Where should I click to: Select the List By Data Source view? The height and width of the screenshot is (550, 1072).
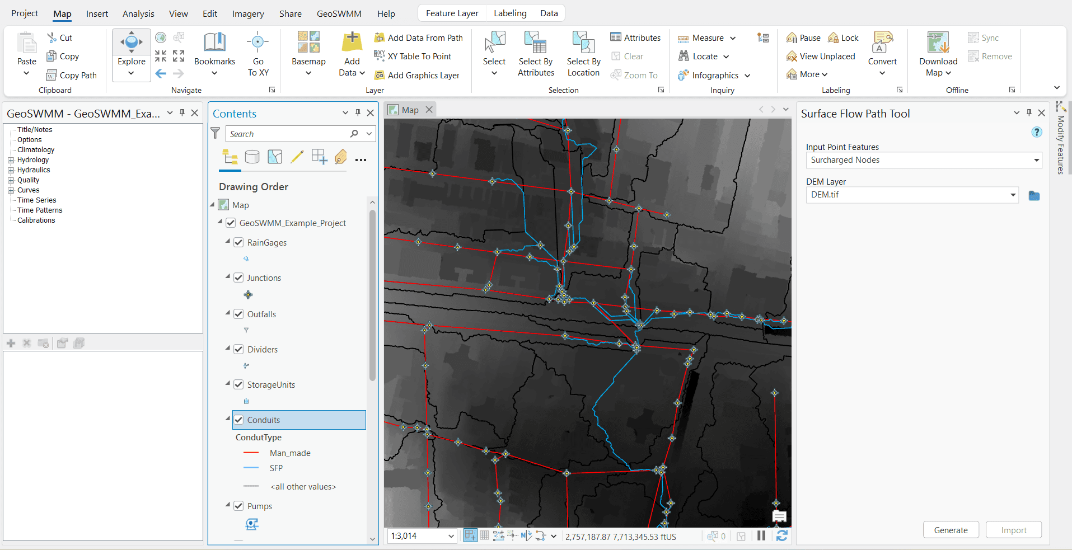(x=252, y=157)
